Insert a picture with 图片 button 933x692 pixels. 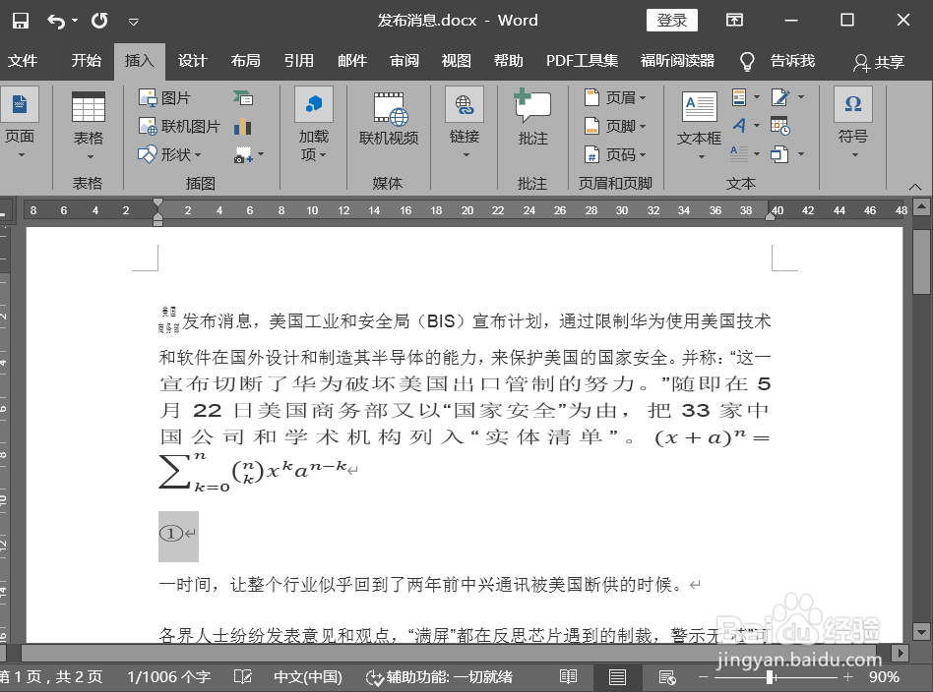[x=164, y=97]
